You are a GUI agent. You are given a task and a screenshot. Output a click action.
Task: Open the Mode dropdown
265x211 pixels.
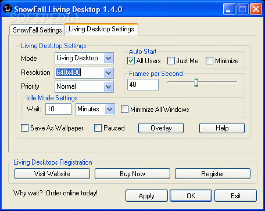(108, 58)
